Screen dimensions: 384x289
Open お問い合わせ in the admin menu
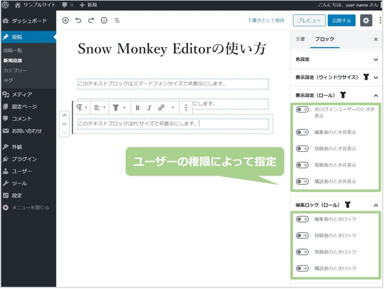(x=28, y=131)
